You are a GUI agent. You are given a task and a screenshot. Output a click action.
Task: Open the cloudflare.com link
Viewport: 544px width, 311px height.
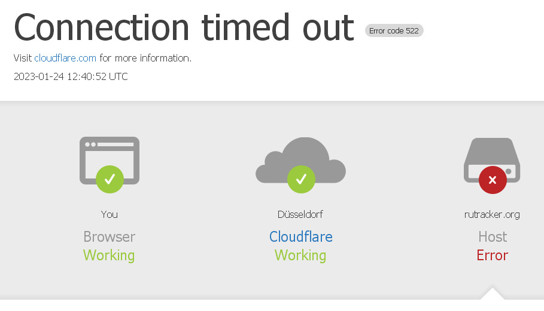point(65,58)
